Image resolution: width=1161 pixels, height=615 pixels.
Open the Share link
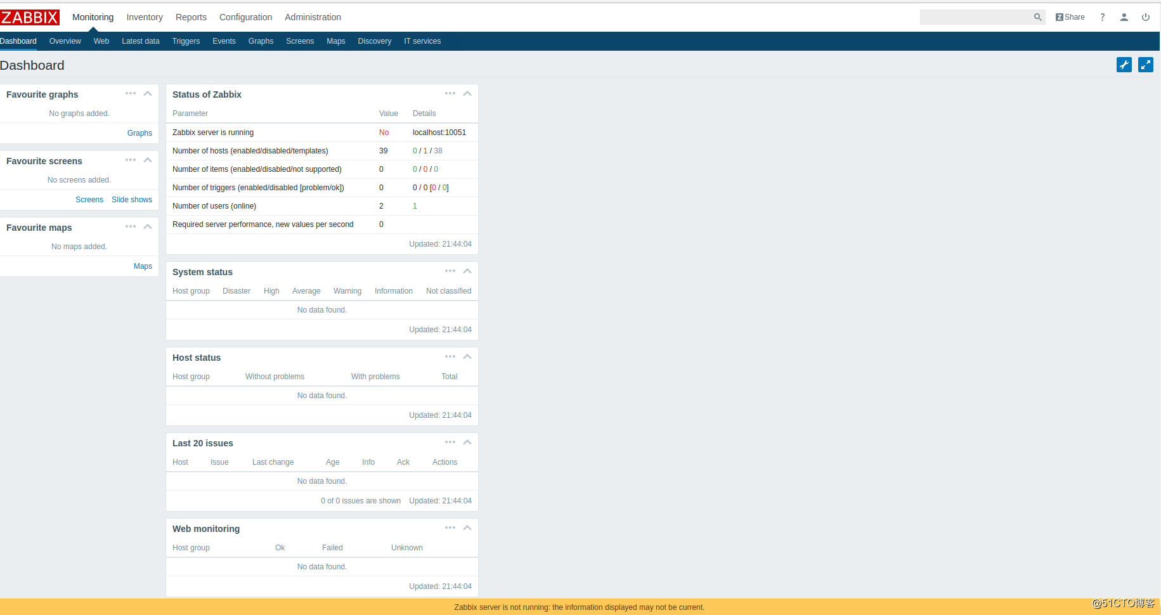coord(1070,17)
